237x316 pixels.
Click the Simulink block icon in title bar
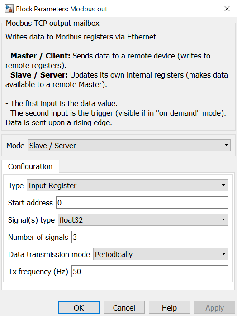click(x=9, y=9)
